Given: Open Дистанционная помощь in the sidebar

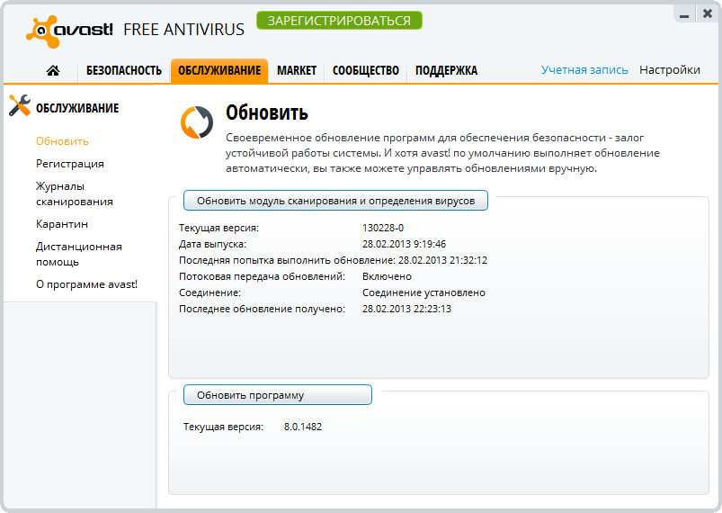Looking at the screenshot, I should pos(79,254).
